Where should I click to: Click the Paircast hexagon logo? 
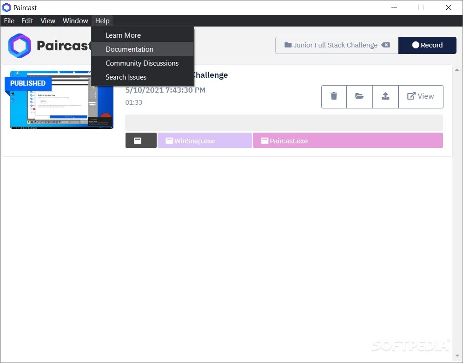click(20, 46)
